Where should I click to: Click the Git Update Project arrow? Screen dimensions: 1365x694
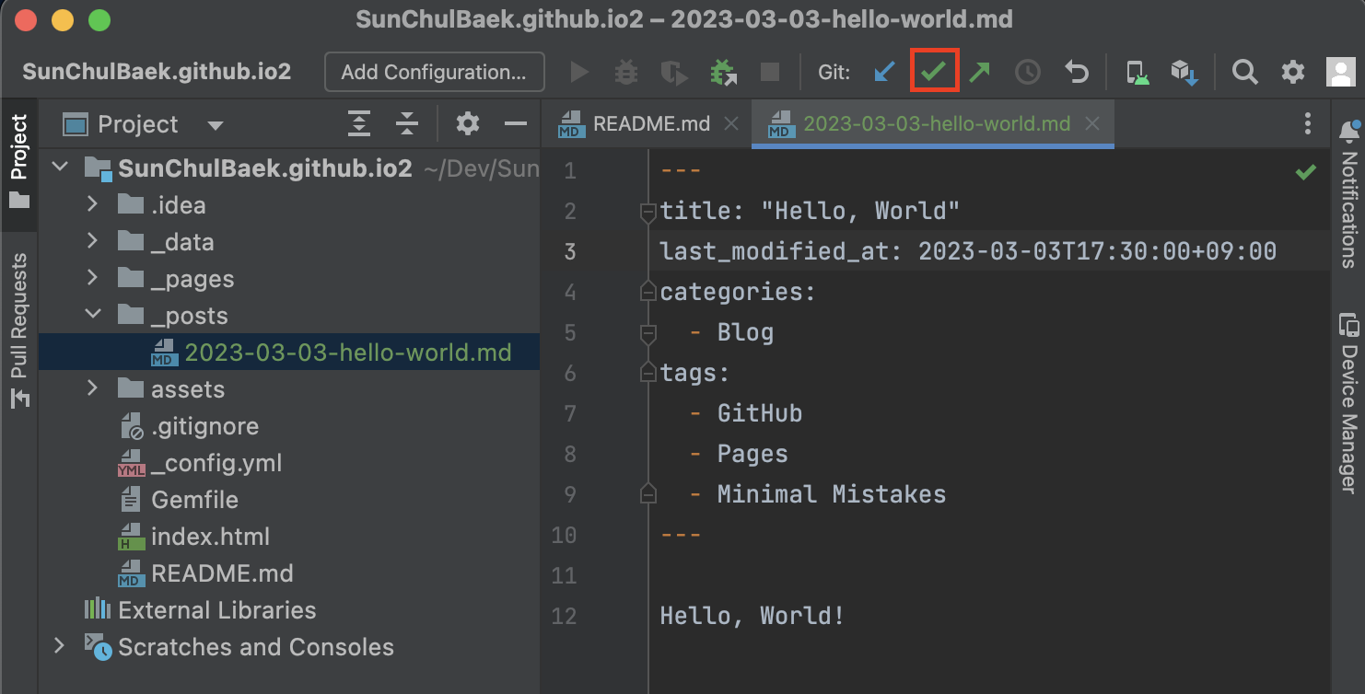click(884, 72)
